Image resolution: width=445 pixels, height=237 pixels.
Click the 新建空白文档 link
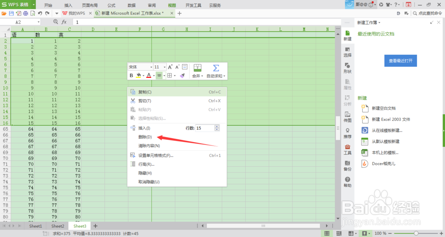click(384, 108)
